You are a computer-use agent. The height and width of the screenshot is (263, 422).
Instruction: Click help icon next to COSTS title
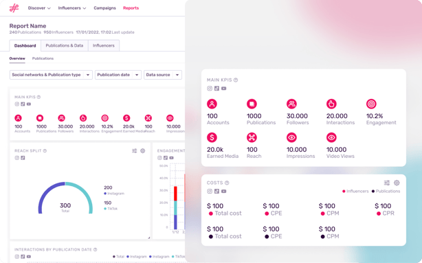(227, 183)
